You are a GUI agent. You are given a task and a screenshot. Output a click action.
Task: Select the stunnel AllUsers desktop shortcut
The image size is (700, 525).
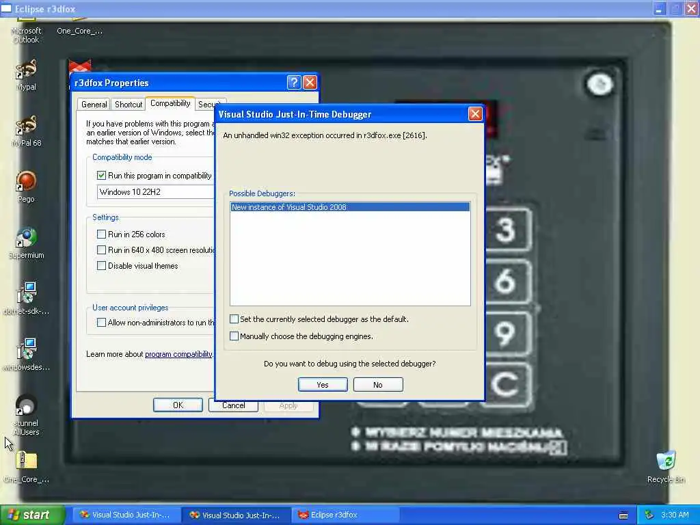click(27, 415)
